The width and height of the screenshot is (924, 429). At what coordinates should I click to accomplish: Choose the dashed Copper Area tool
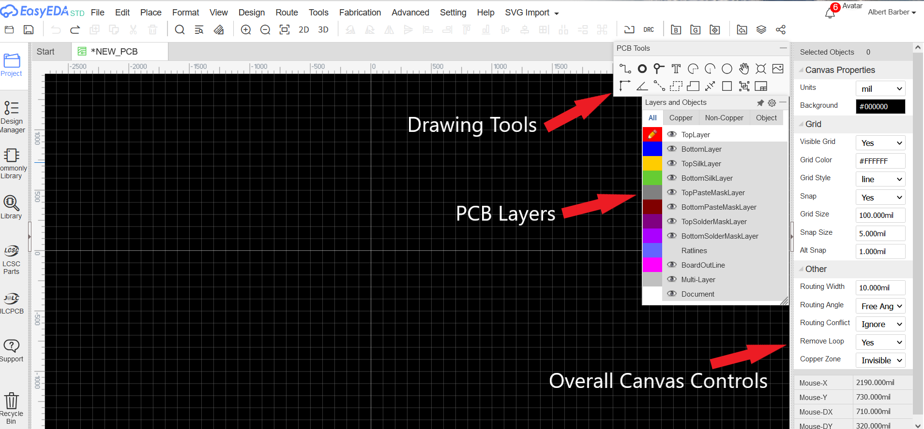click(676, 86)
